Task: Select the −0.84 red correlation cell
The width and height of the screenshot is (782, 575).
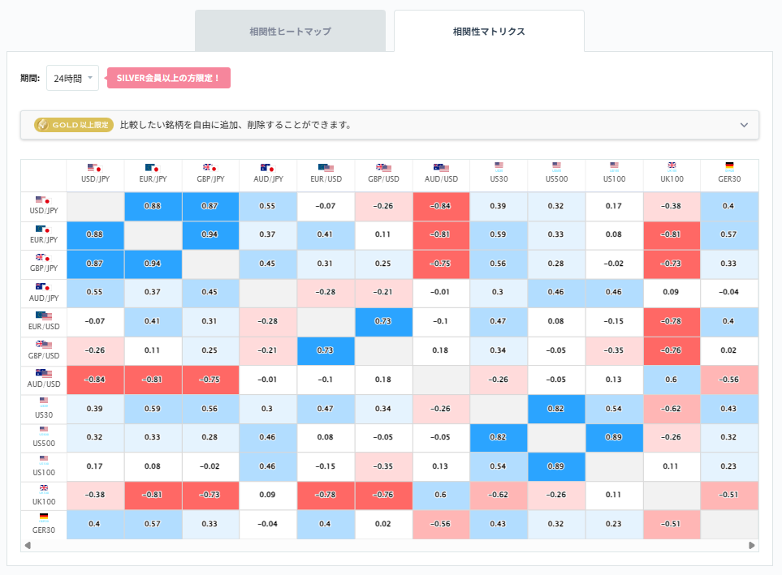Action: pyautogui.click(x=441, y=207)
